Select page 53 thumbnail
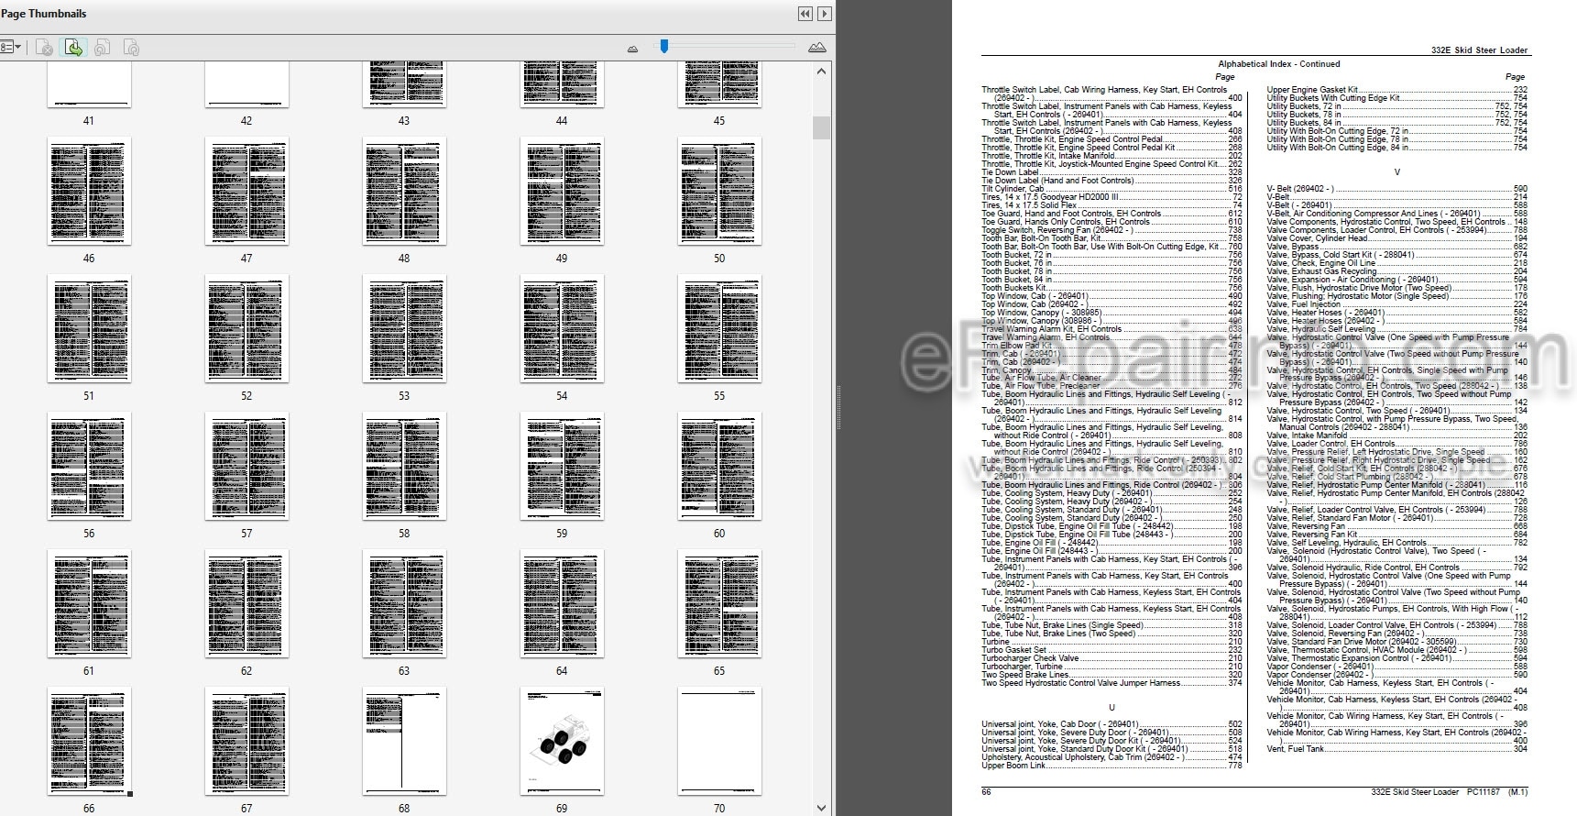This screenshot has width=1577, height=816. [x=404, y=328]
